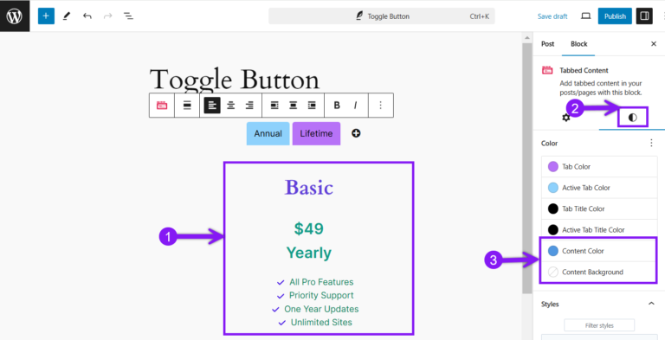The width and height of the screenshot is (665, 340).
Task: Switch to the Block tab
Action: tap(579, 44)
